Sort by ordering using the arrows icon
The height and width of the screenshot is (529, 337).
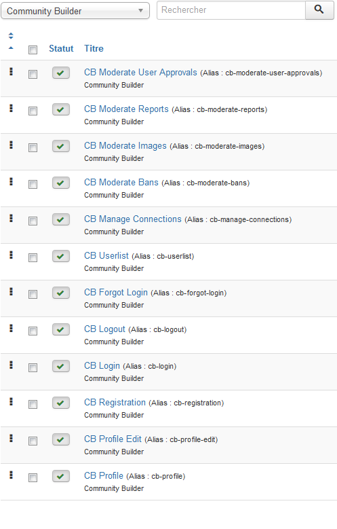(x=11, y=36)
